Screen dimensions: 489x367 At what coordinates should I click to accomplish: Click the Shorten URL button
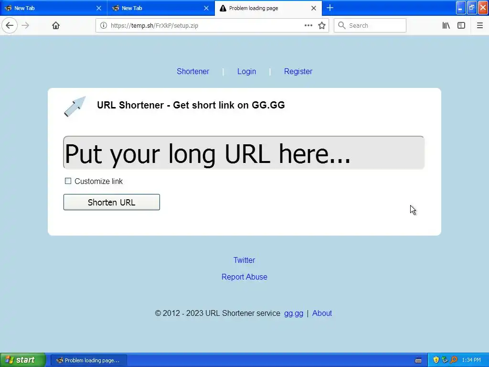(112, 202)
